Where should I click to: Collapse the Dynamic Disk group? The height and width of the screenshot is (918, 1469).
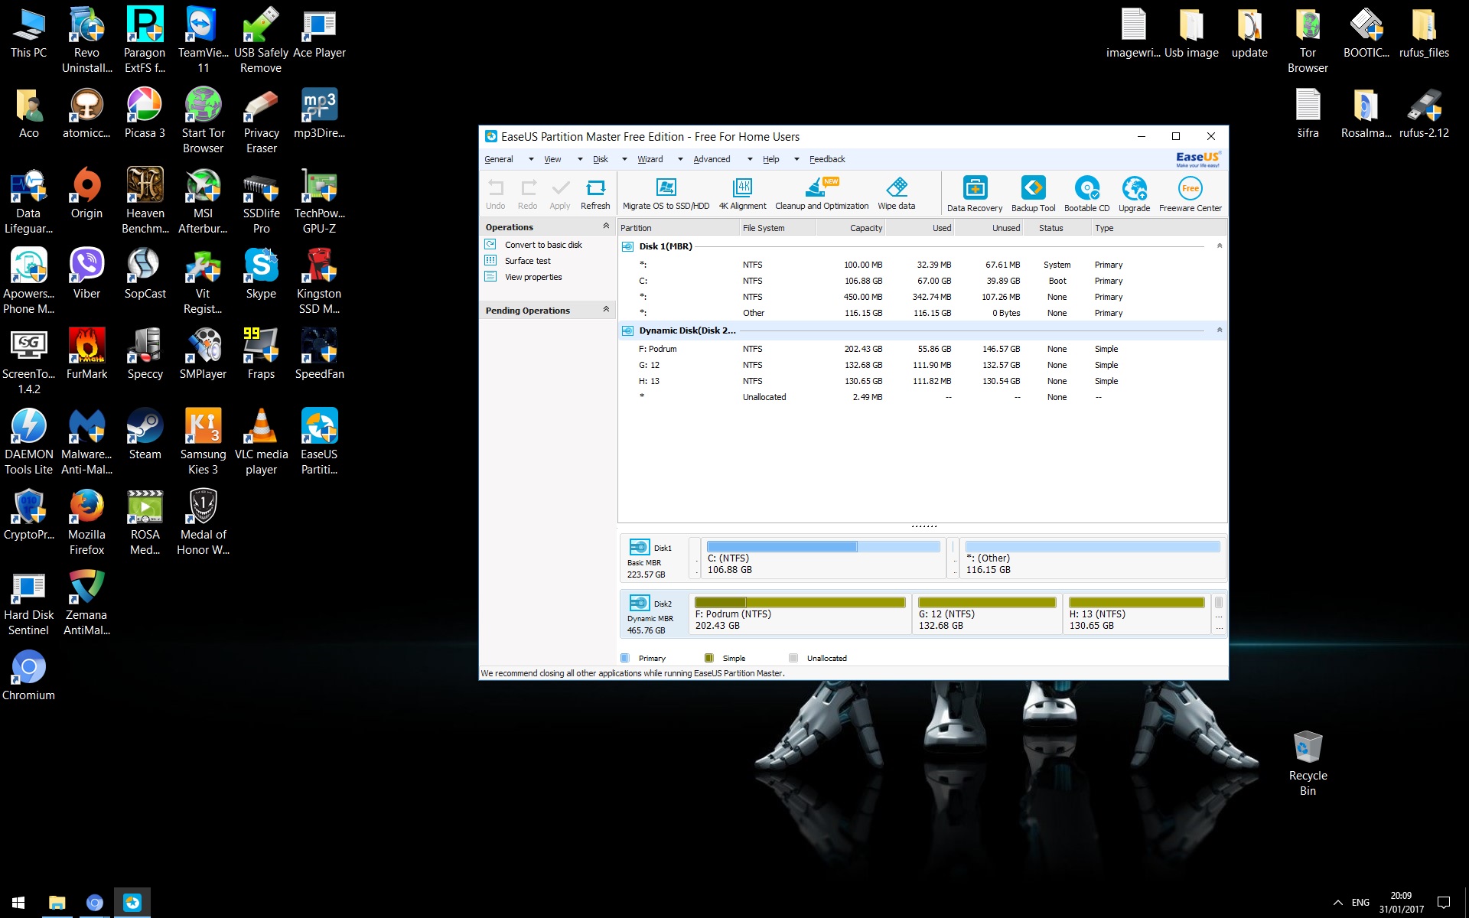click(1220, 330)
